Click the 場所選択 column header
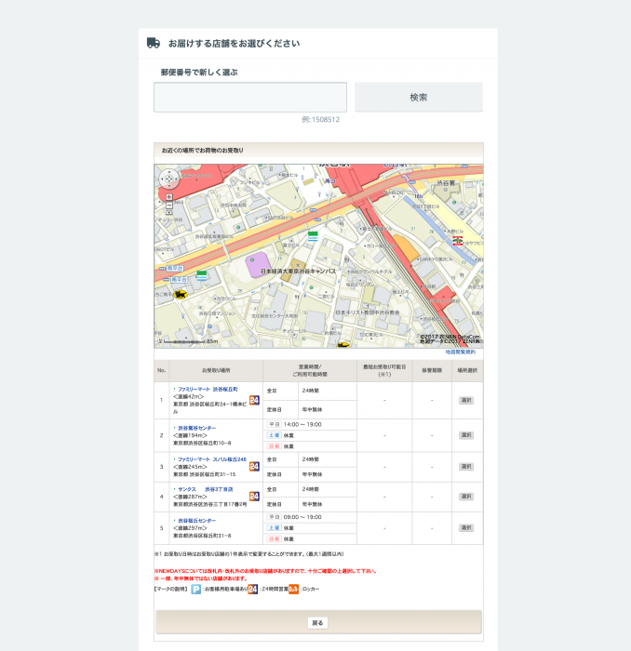This screenshot has height=651, width=631. pyautogui.click(x=467, y=370)
